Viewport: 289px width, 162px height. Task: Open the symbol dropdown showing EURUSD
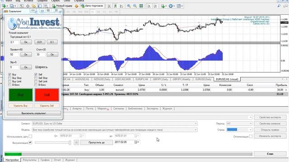pos(115,124)
